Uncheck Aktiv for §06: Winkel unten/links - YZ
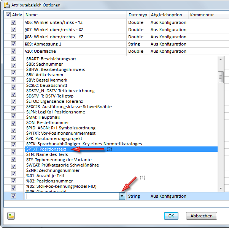The width and height of the screenshot is (229, 228). (x=13, y=22)
